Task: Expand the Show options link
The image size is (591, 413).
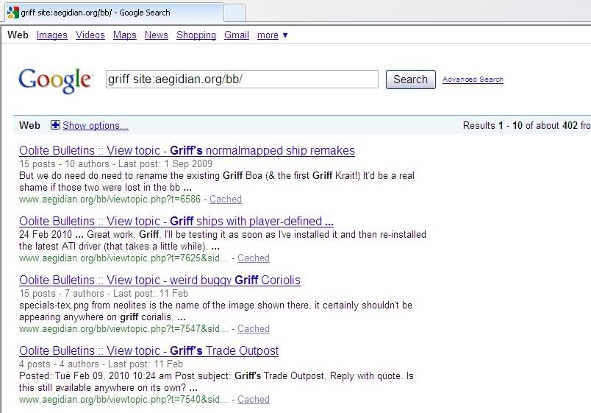Action: tap(96, 125)
